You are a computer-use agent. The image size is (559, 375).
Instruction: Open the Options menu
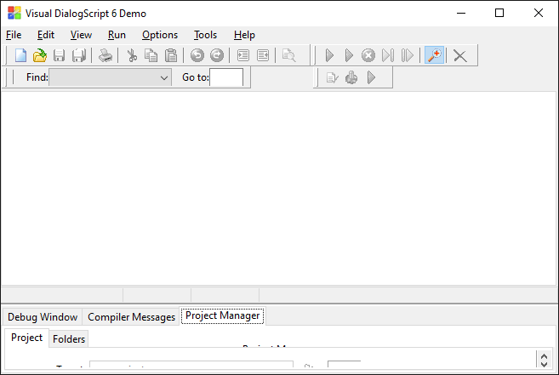160,35
